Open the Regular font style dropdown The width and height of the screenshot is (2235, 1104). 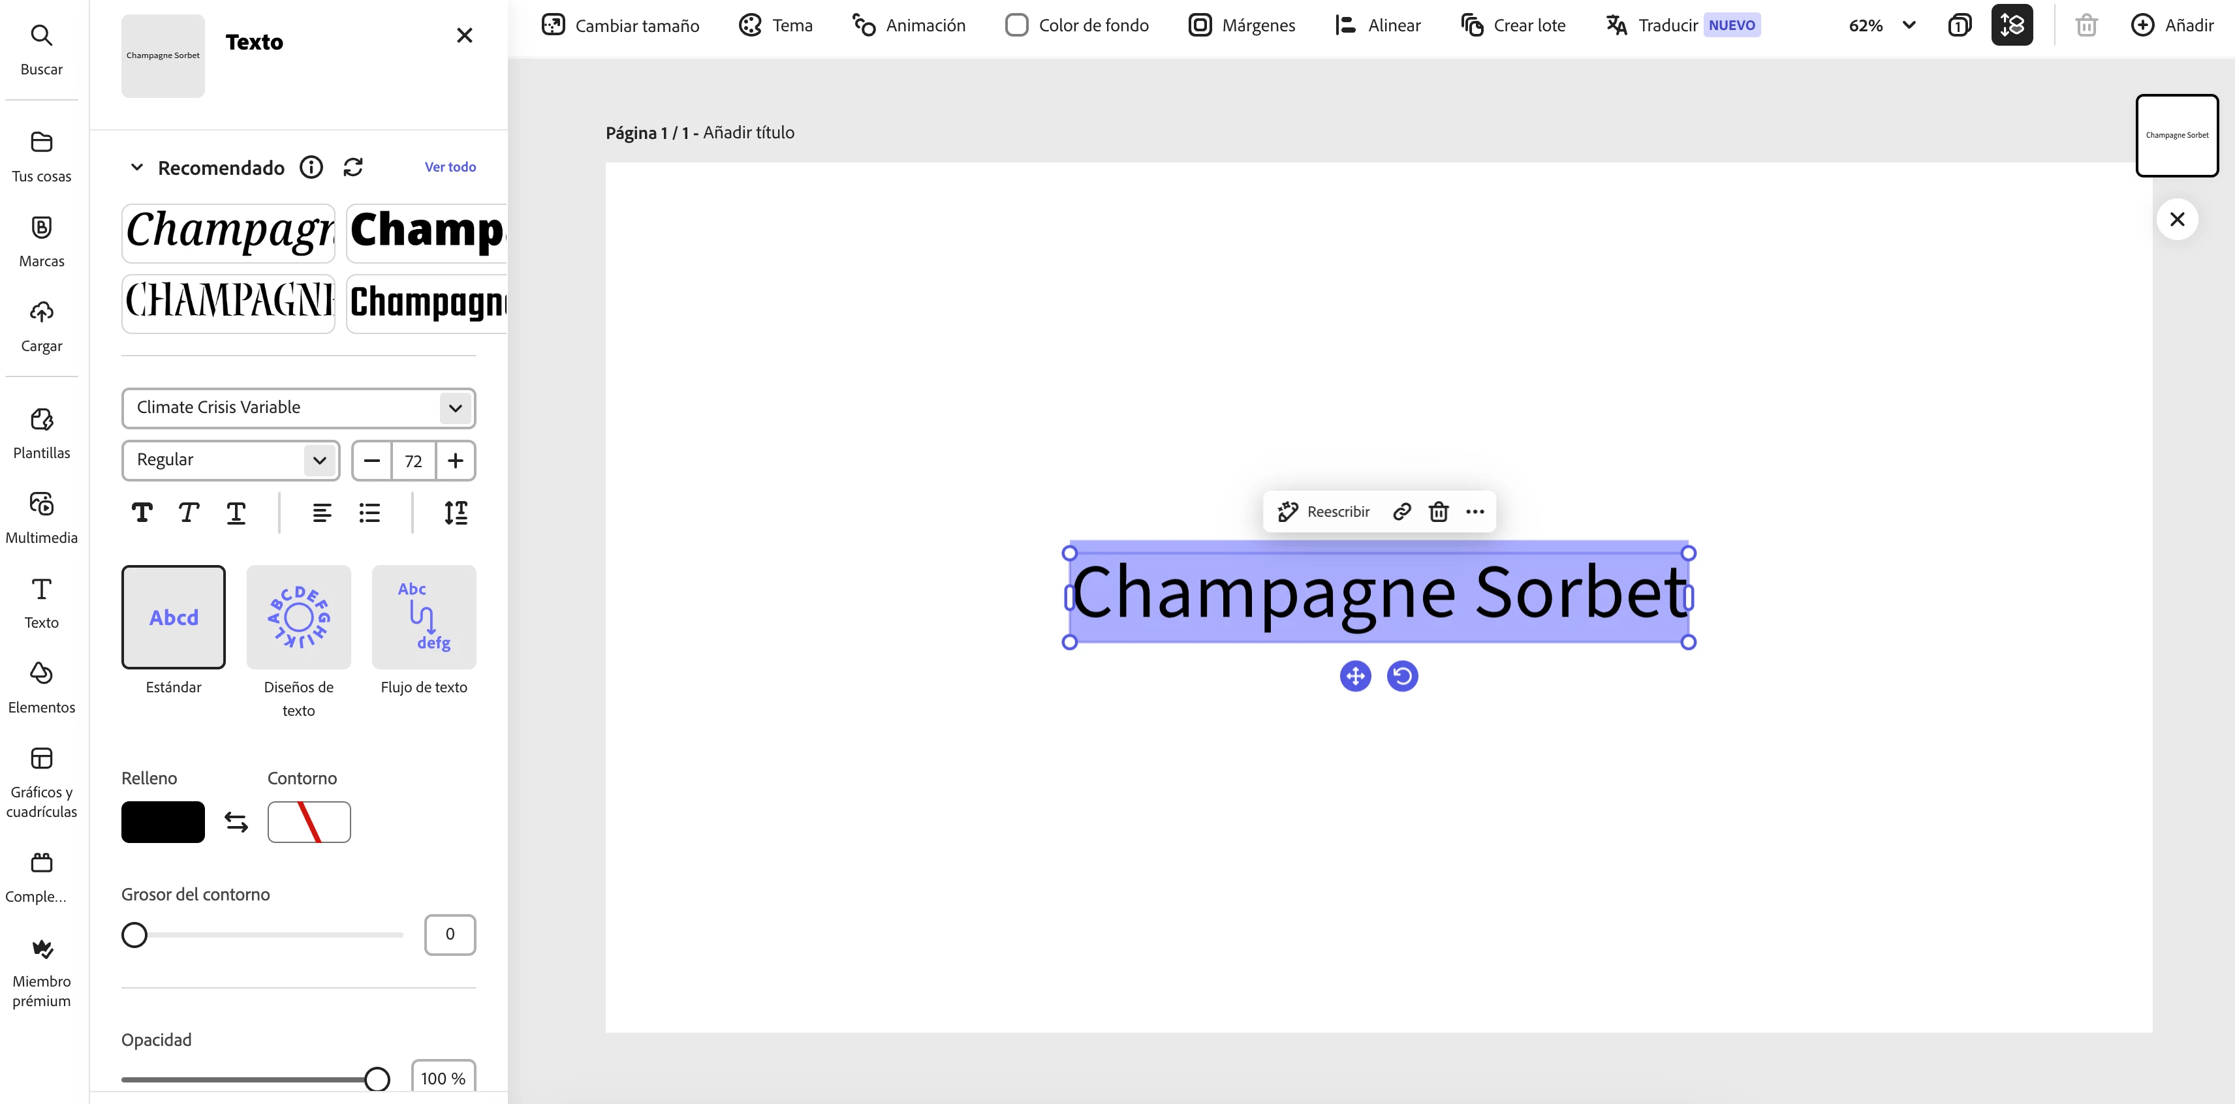231,459
